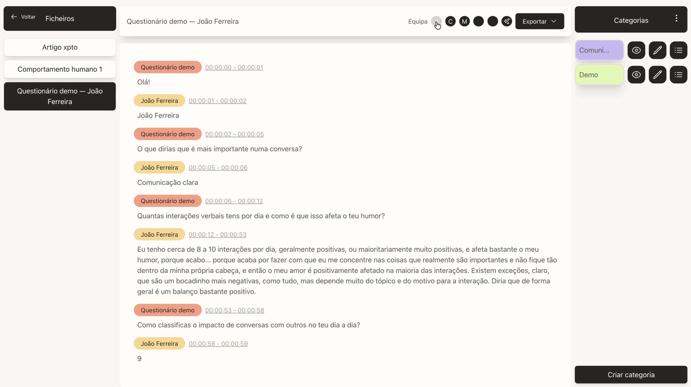The image size is (691, 387).
Task: Jump to timestamp 00:00:05 - 00:00:06
Action: pos(218,168)
